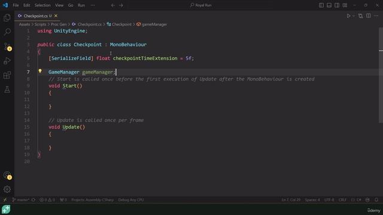Show the lightbulb code actions on line 7
The height and width of the screenshot is (215, 383).
[x=40, y=71]
